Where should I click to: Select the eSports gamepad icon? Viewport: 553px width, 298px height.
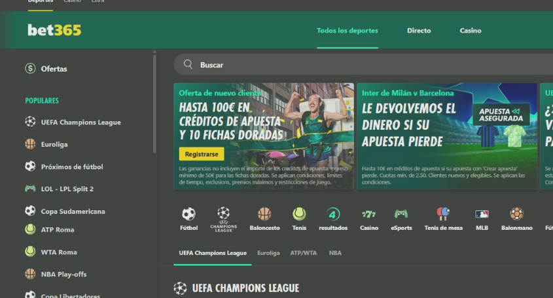click(401, 214)
